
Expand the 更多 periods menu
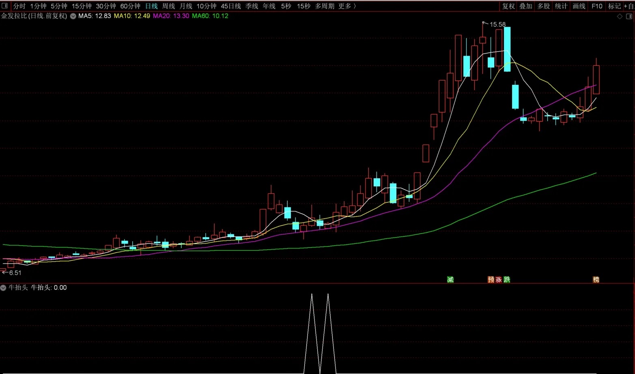(x=347, y=6)
